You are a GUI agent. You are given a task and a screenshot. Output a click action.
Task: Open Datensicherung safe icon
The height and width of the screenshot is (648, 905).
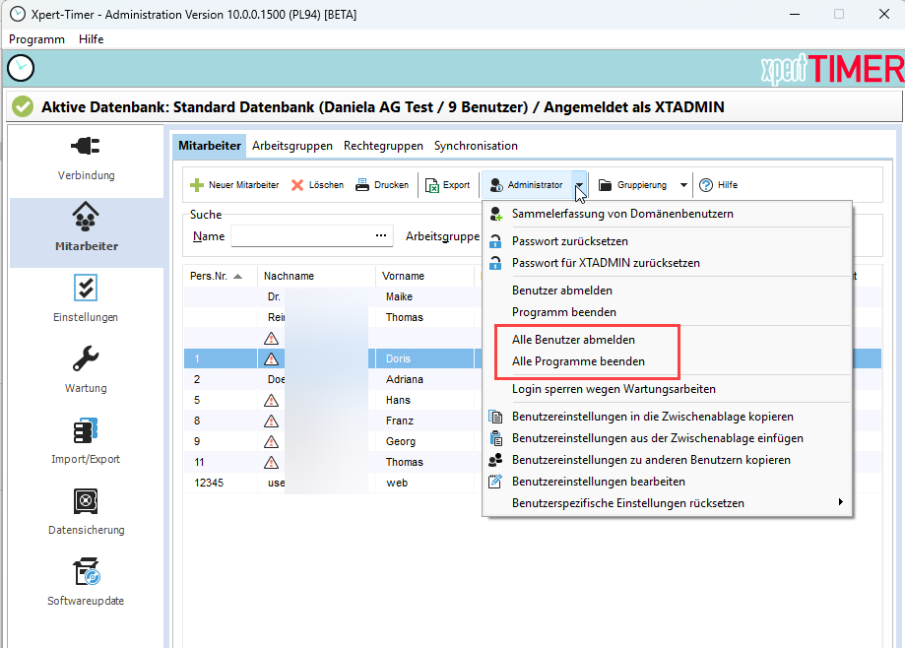tap(85, 501)
